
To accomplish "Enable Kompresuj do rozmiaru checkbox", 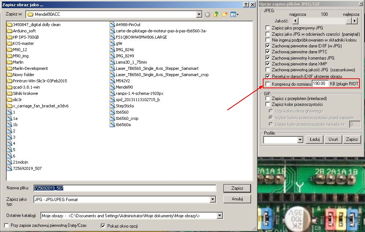I will pos(268,84).
